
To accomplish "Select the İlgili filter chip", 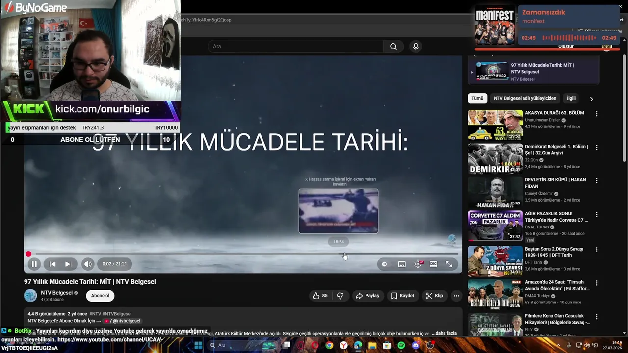I will [571, 98].
